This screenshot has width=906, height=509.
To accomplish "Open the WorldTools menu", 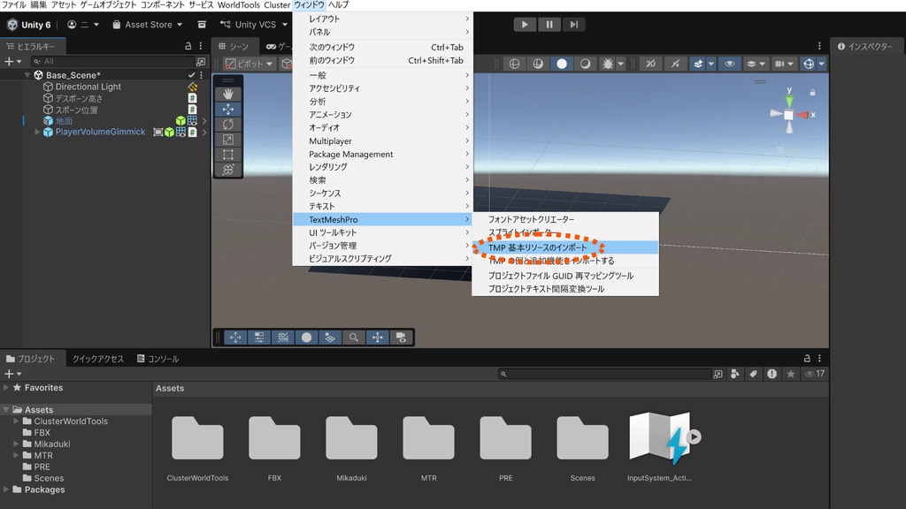I will click(x=239, y=4).
